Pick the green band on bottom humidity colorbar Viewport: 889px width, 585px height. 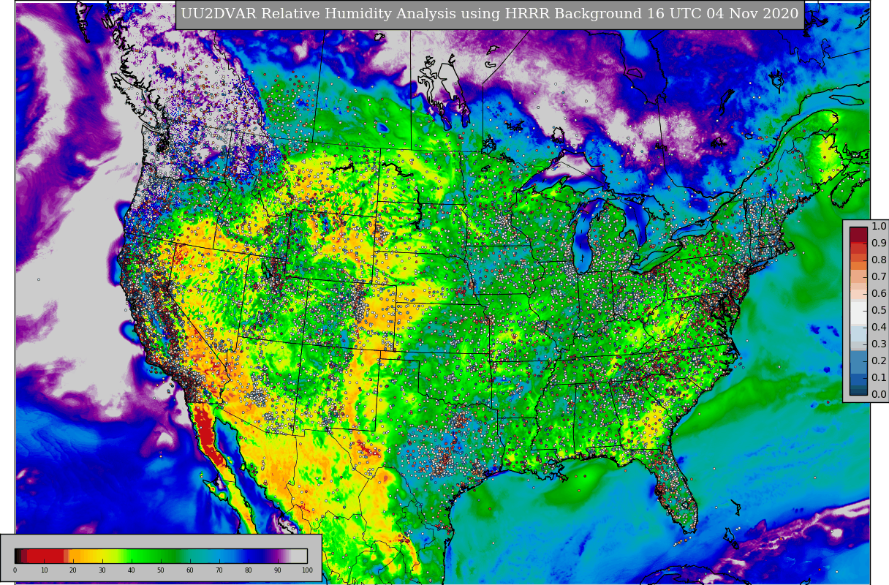pos(150,556)
